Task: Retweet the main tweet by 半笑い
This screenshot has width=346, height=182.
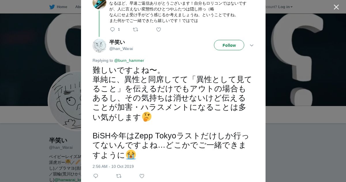Action: 119,176
